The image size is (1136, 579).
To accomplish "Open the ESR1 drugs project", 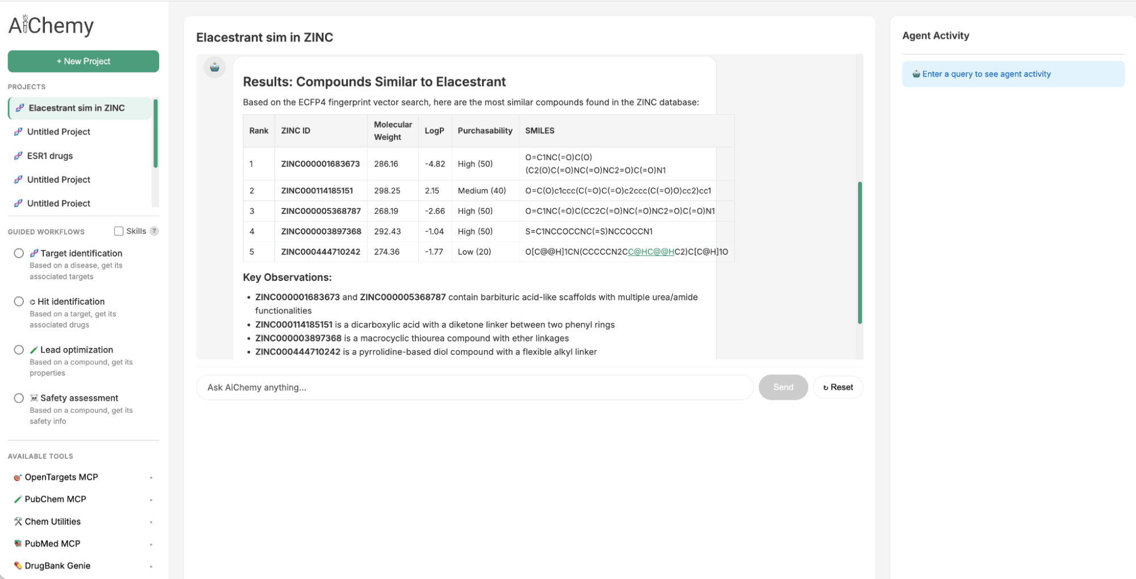I will (x=49, y=156).
